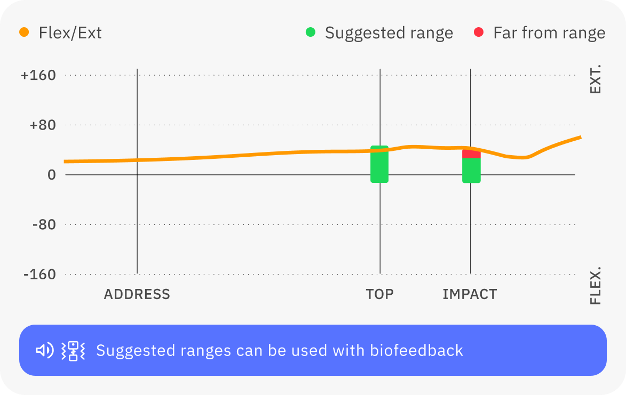Screen dimensions: 626x395
Task: Click the -160 axis label
Action: pos(39,274)
